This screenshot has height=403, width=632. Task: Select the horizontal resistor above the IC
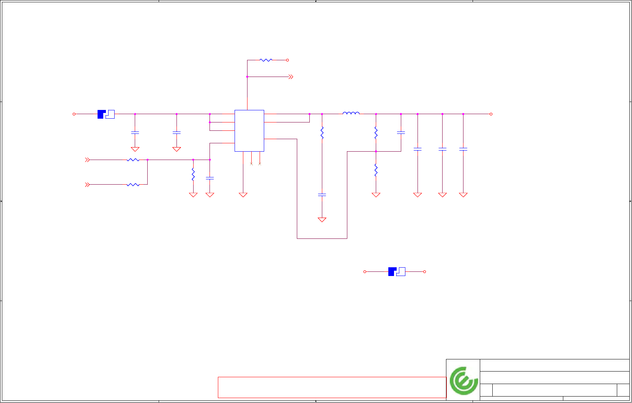click(x=266, y=60)
